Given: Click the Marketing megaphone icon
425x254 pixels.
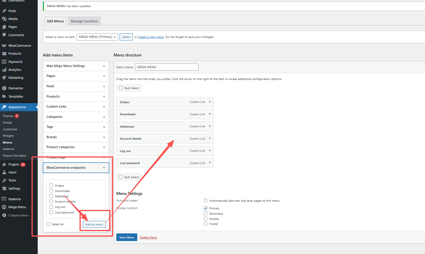Looking at the screenshot, I should point(4,78).
